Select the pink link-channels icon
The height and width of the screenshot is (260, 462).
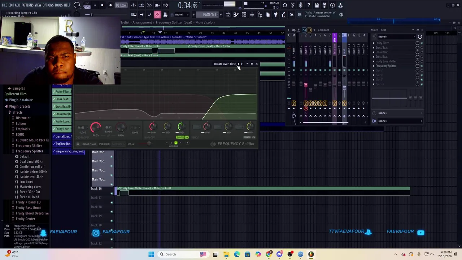(x=157, y=14)
